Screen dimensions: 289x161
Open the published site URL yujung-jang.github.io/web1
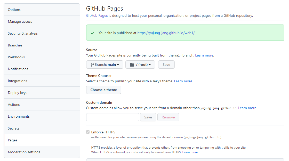tap(166, 33)
